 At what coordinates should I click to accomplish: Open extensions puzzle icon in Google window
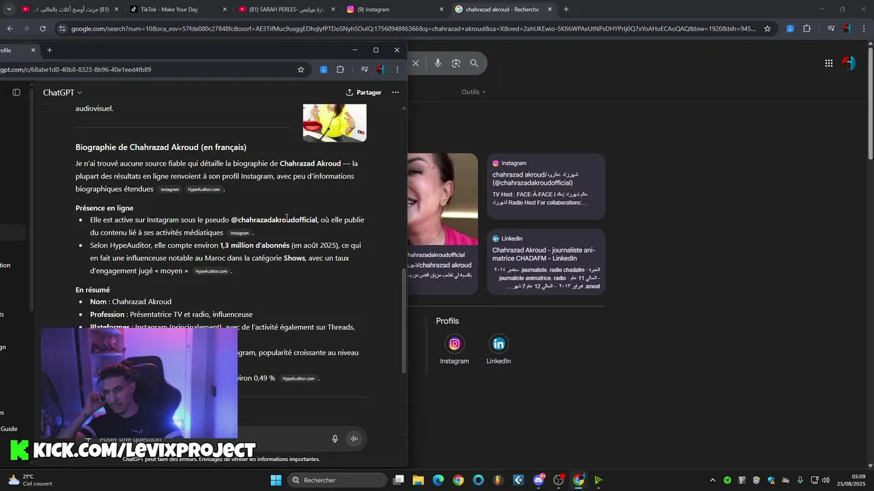pyautogui.click(x=806, y=29)
